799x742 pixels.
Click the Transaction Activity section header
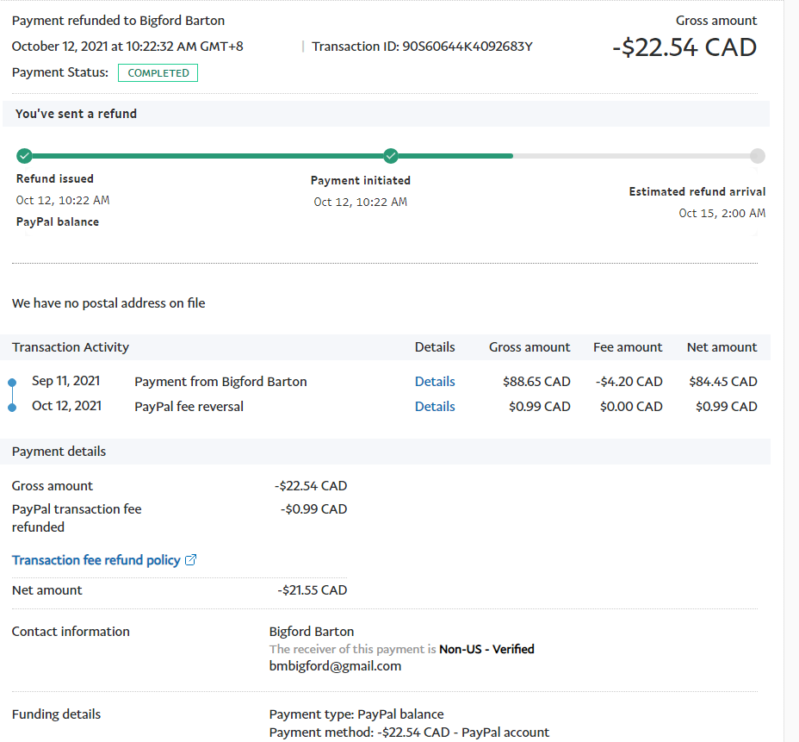pos(71,347)
